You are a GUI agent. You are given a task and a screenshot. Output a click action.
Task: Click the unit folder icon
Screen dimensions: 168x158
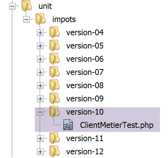pyautogui.click(x=27, y=6)
